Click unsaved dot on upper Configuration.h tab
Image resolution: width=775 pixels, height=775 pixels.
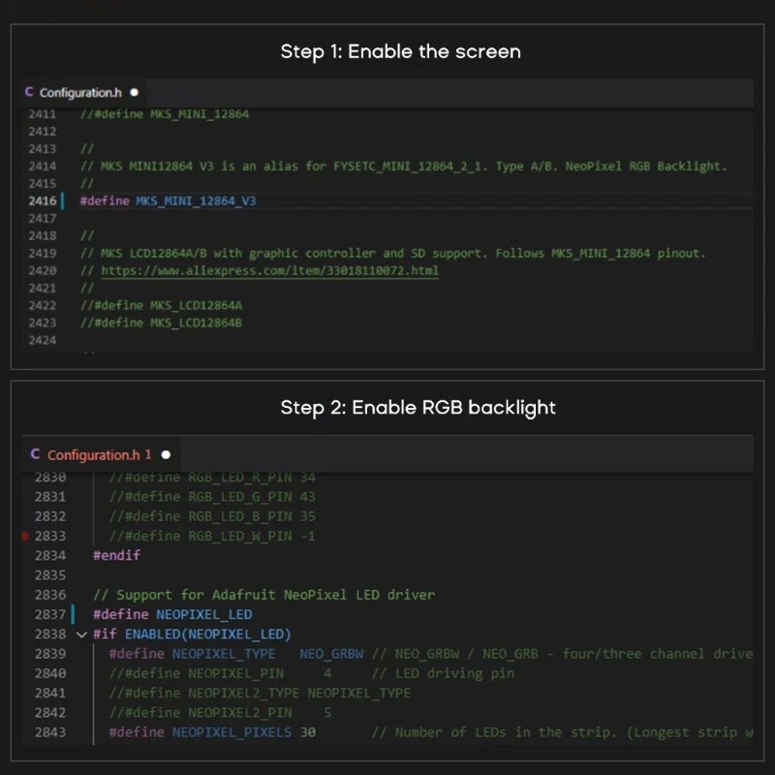coord(134,92)
